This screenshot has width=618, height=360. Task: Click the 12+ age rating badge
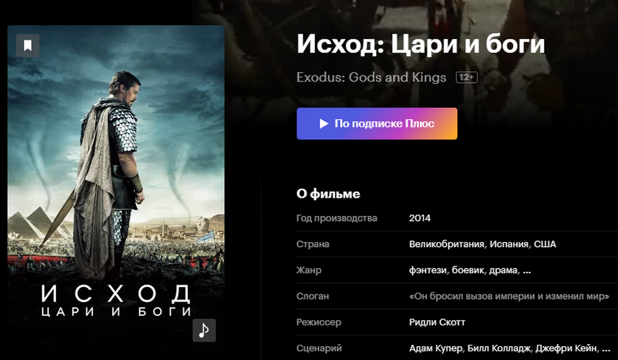pos(467,78)
